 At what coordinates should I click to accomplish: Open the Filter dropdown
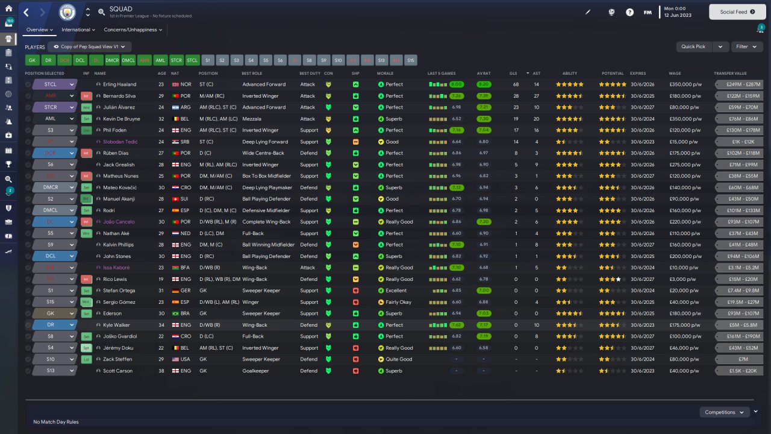click(747, 46)
